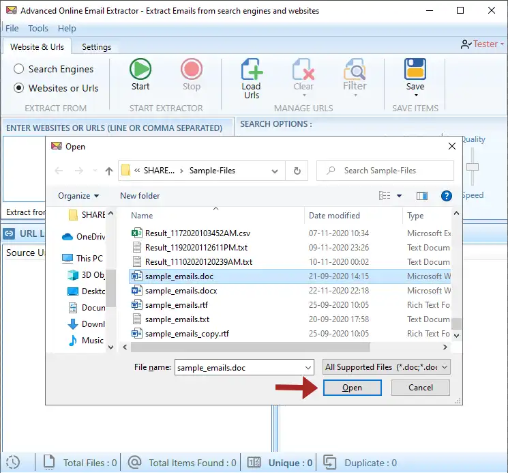Click the red Stop extractor icon
The image size is (508, 473).
(192, 69)
